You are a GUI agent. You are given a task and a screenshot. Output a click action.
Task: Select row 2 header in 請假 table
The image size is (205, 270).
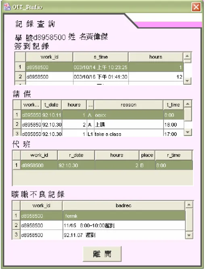click(x=17, y=124)
